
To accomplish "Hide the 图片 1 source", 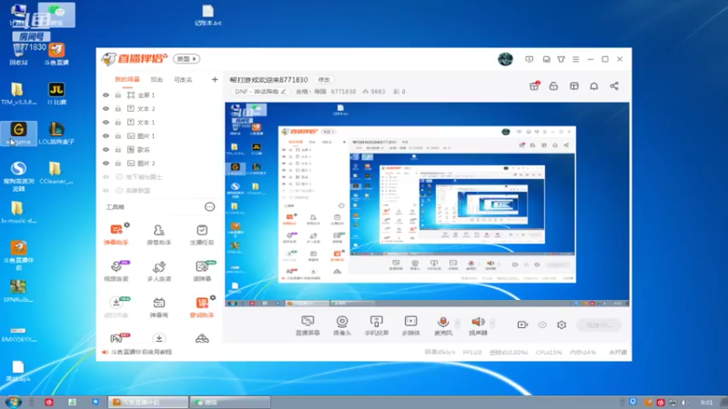I will coord(106,135).
